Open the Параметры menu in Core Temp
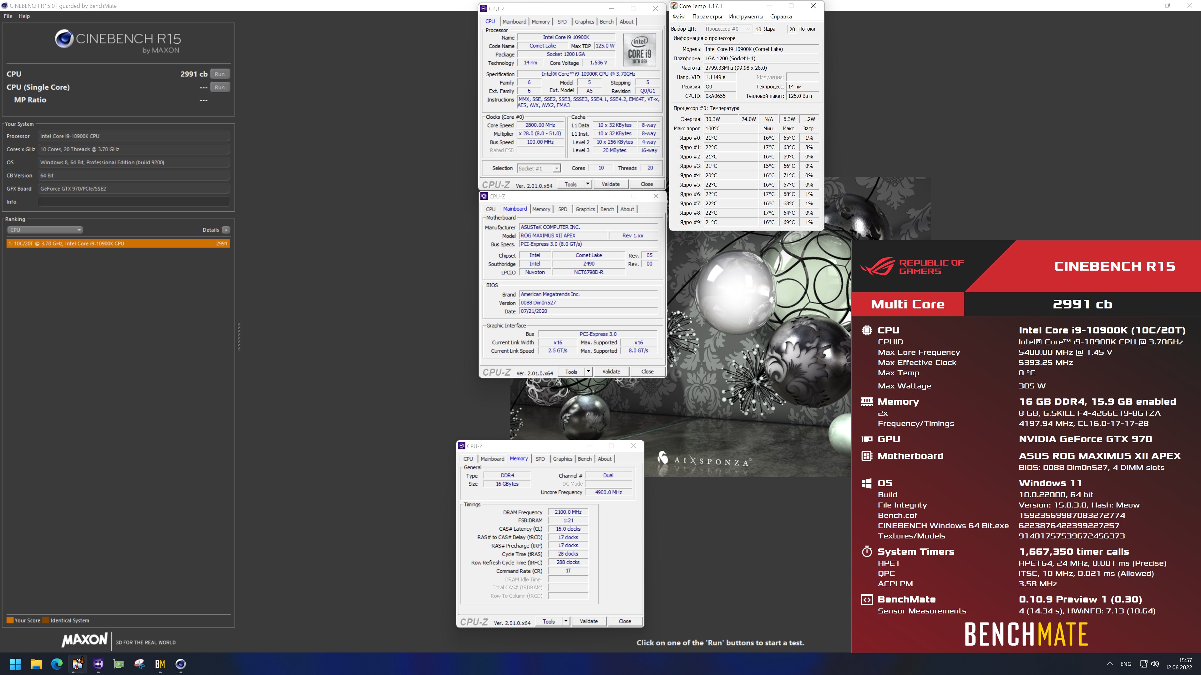Screen dimensions: 1201x675 tap(707, 16)
